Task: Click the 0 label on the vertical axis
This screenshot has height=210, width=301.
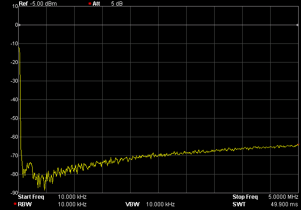Action: pyautogui.click(x=16, y=25)
